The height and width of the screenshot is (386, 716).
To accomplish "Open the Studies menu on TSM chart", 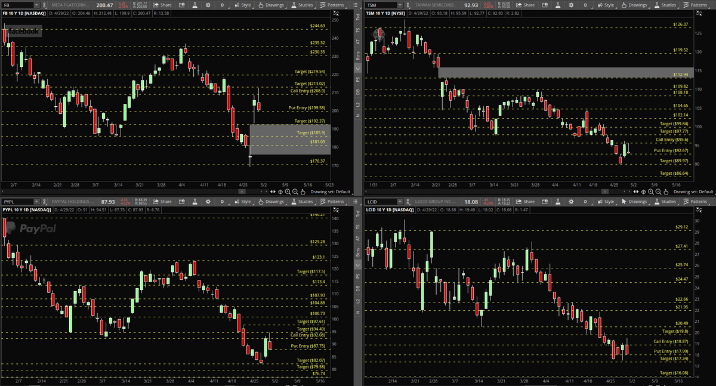I will point(666,5).
